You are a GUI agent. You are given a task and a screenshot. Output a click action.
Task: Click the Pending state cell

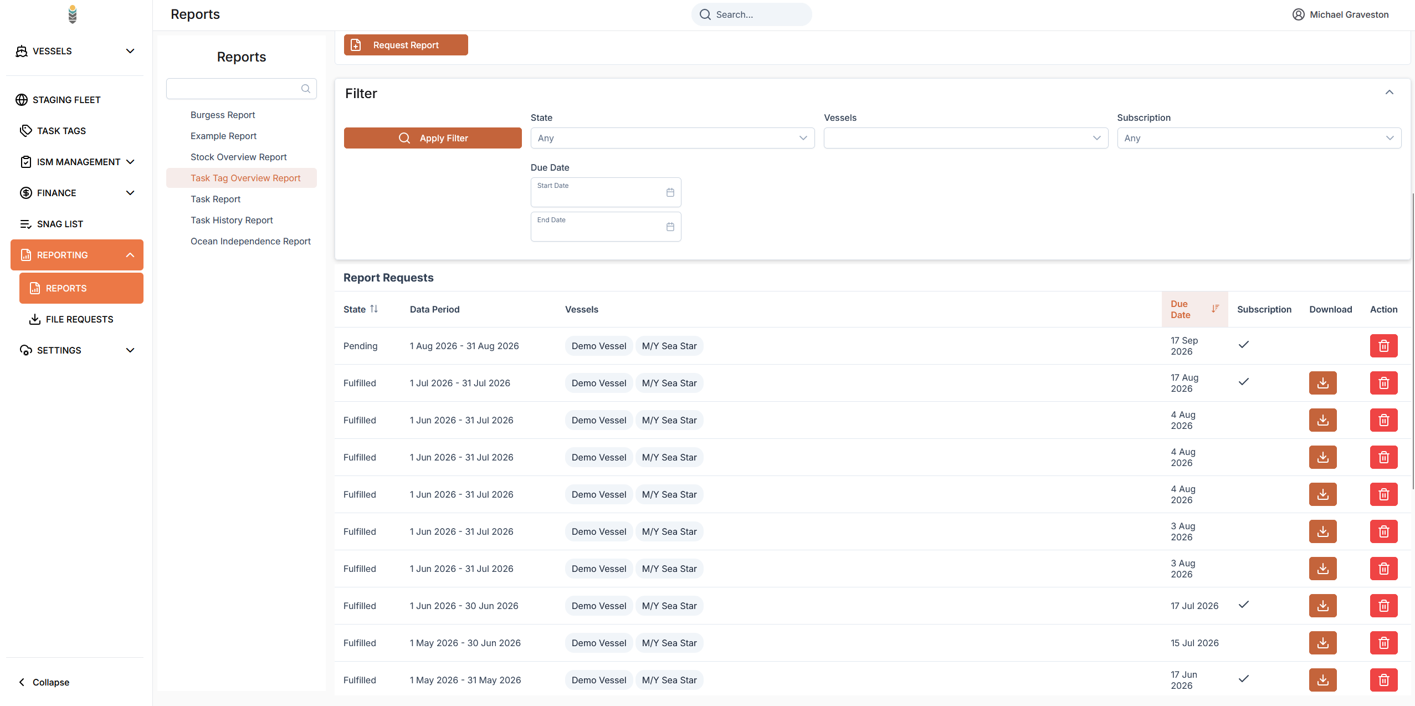pos(361,346)
